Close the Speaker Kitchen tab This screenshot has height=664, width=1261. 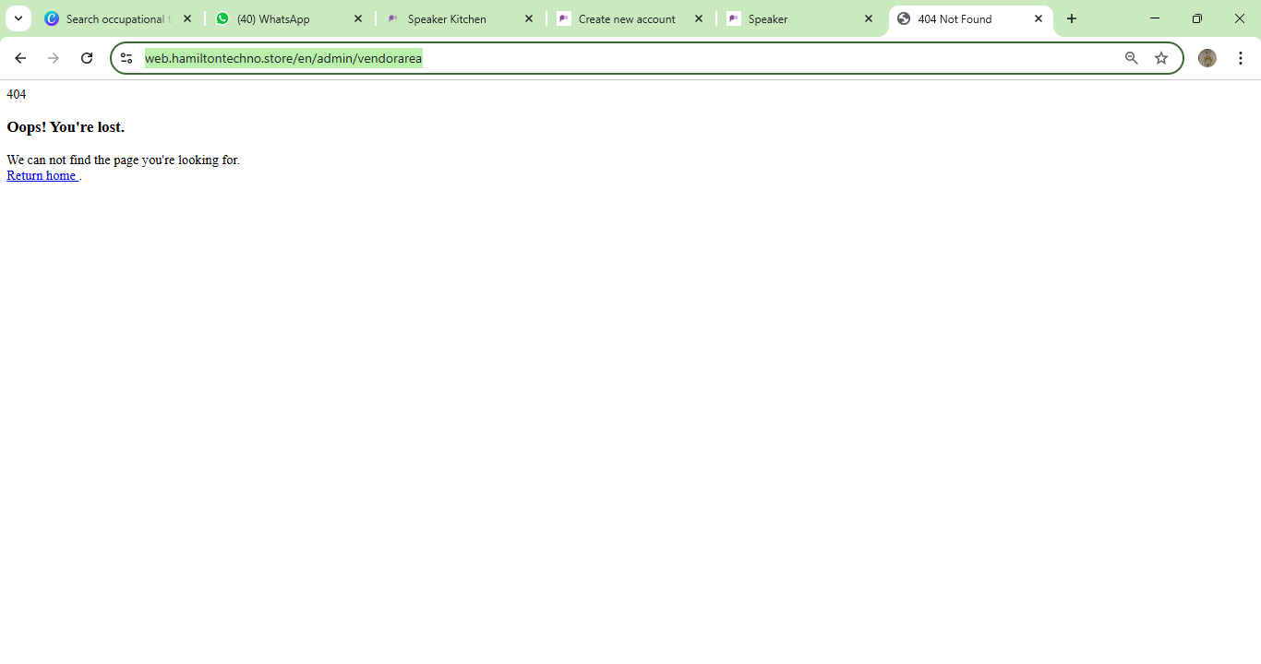click(529, 18)
